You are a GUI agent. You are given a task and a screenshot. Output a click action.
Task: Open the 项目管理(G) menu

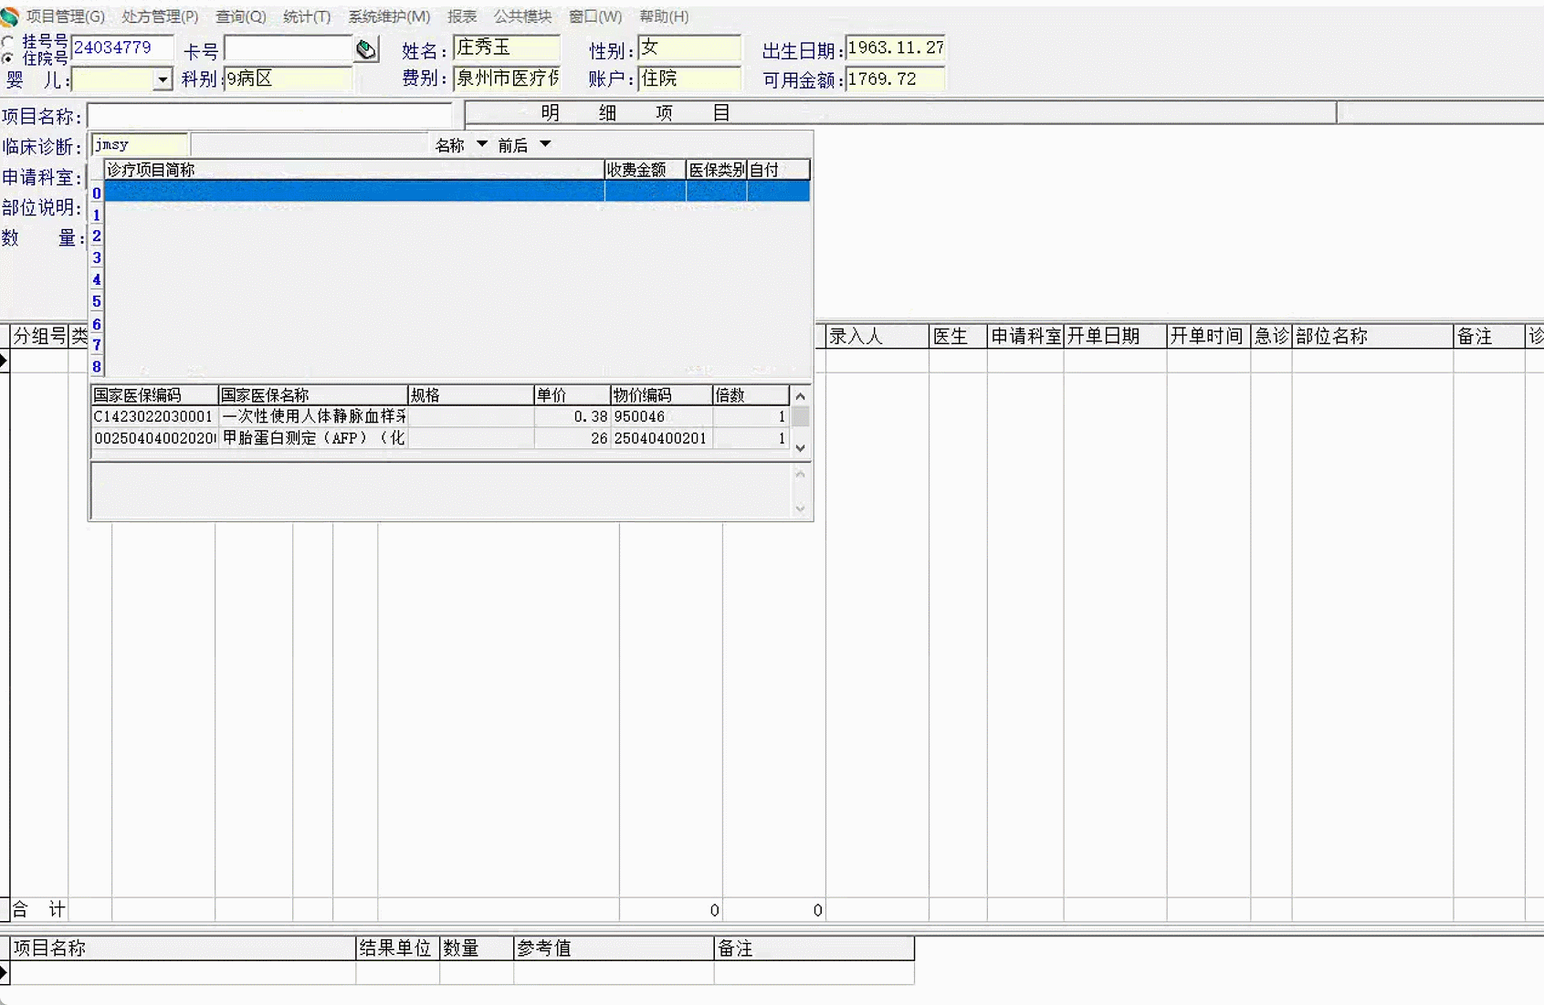[66, 16]
